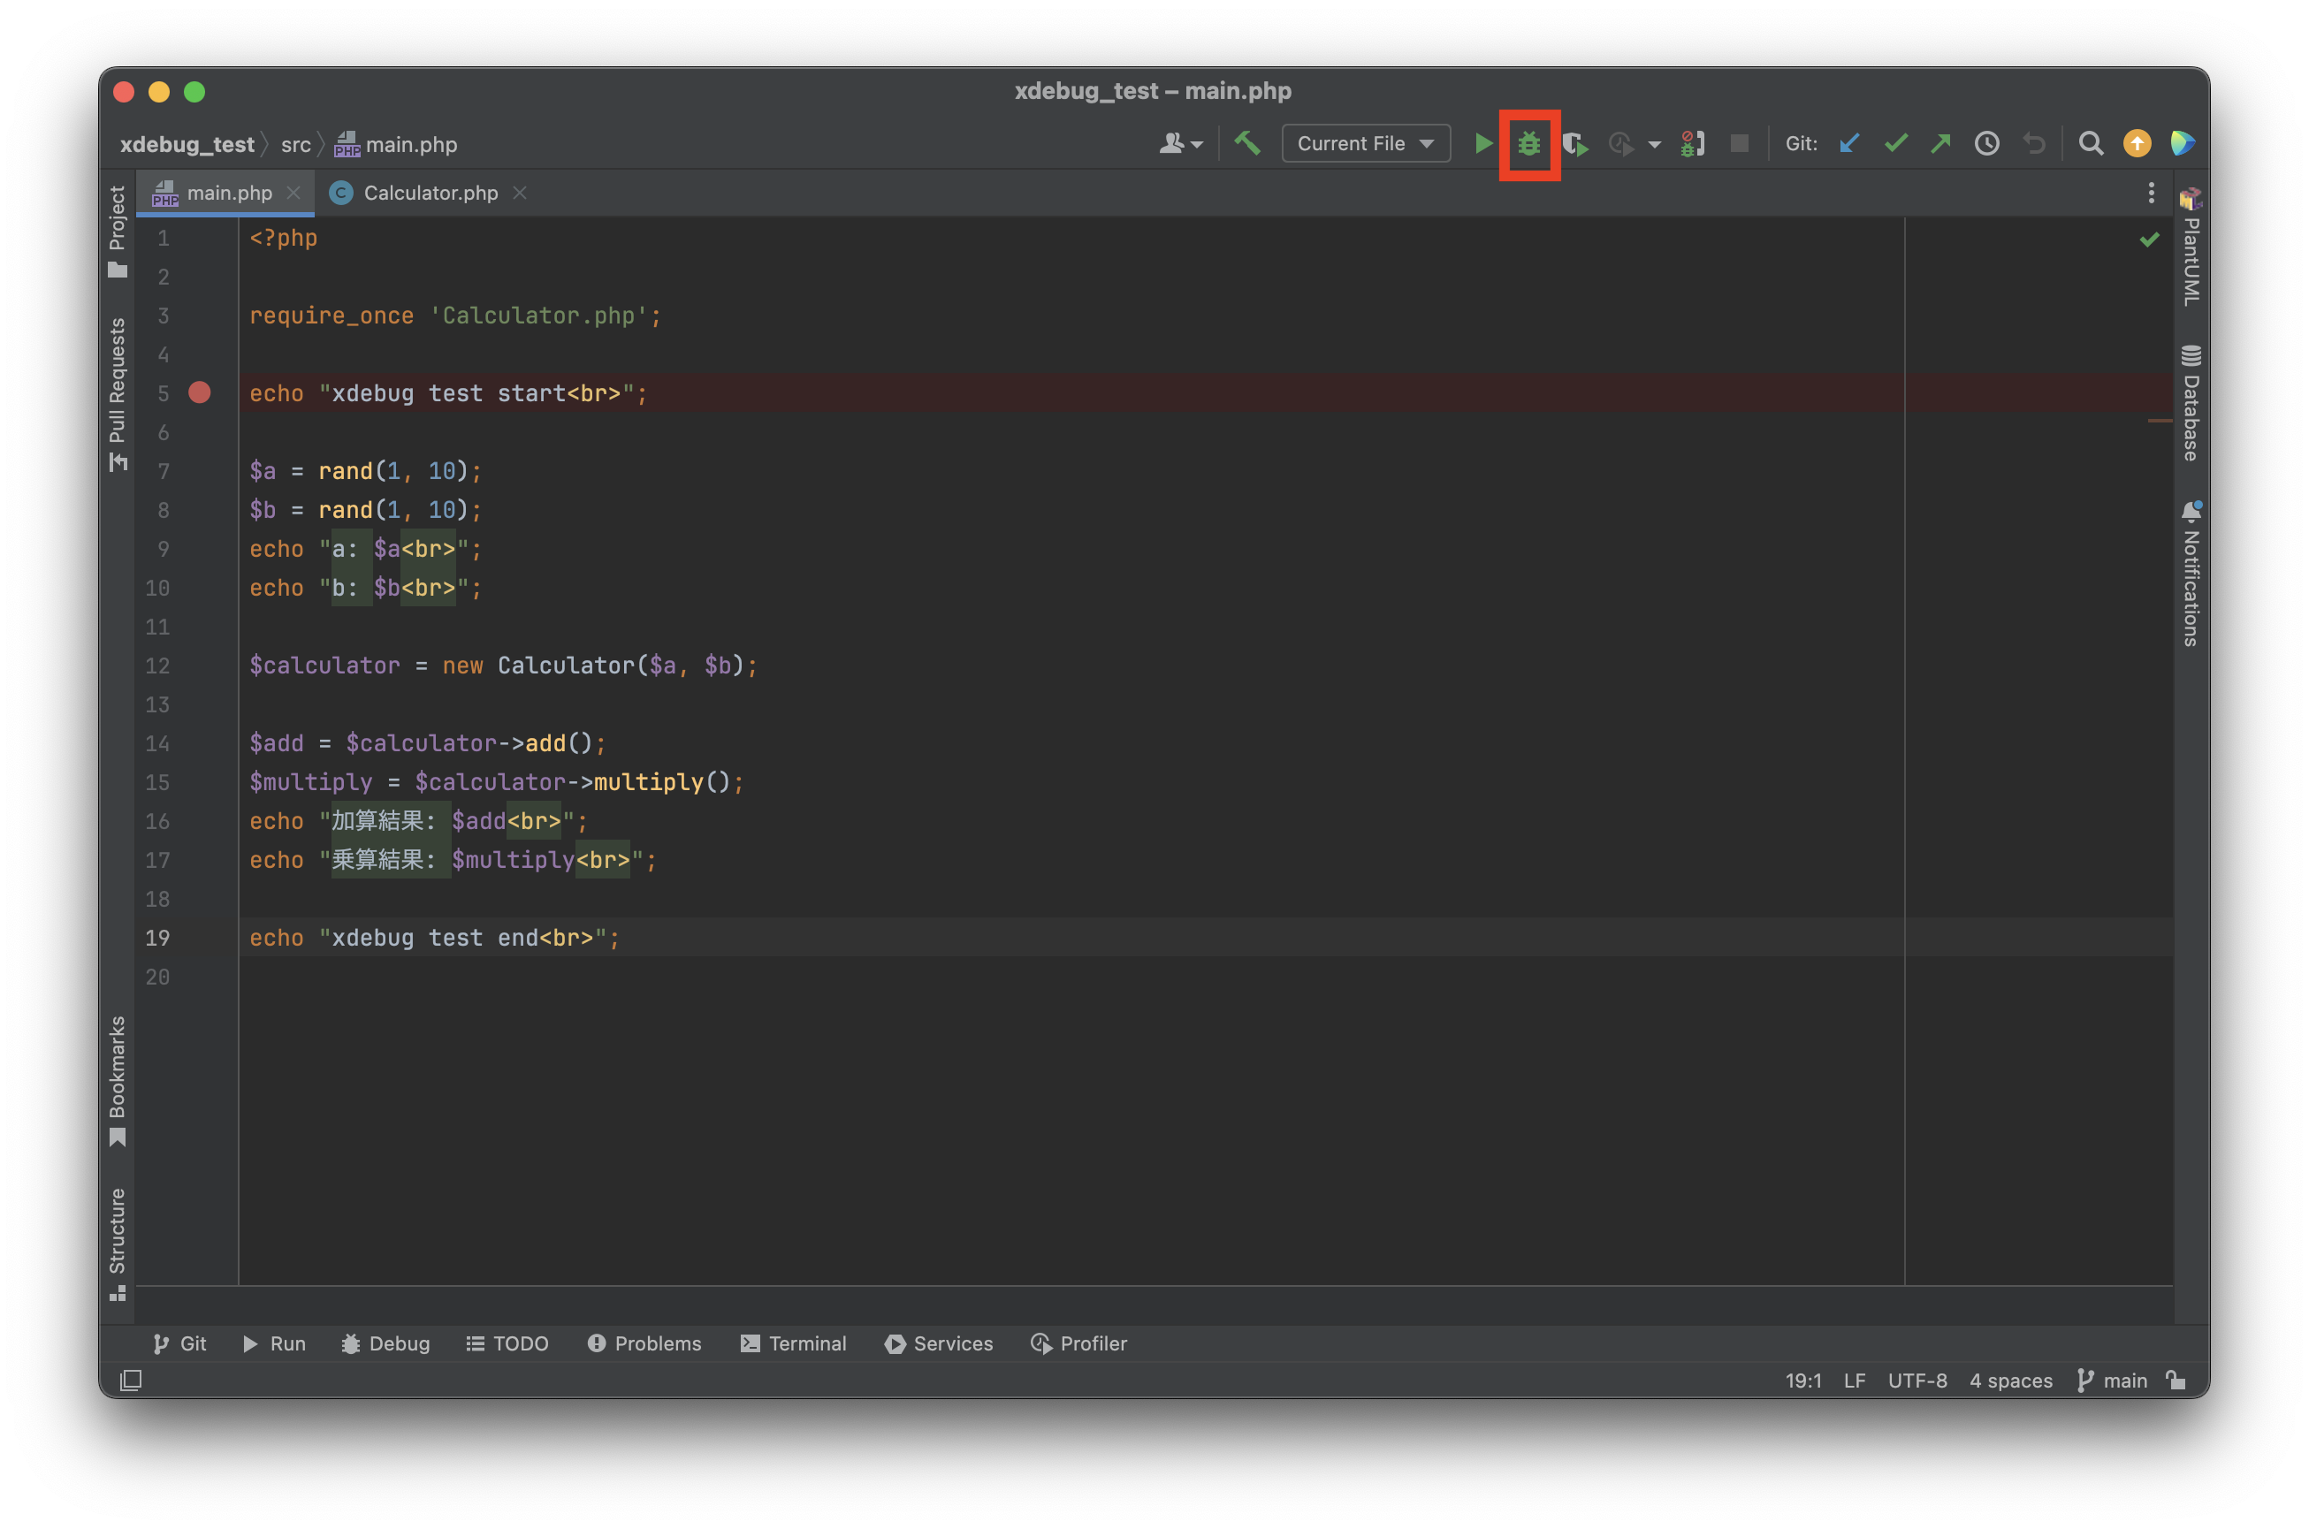Click main branch in status bar
The height and width of the screenshot is (1529, 2309).
point(2113,1380)
